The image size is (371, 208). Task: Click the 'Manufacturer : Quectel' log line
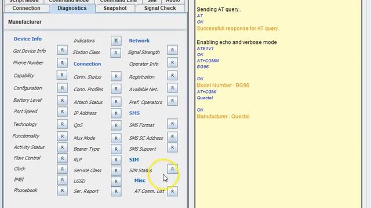click(223, 117)
